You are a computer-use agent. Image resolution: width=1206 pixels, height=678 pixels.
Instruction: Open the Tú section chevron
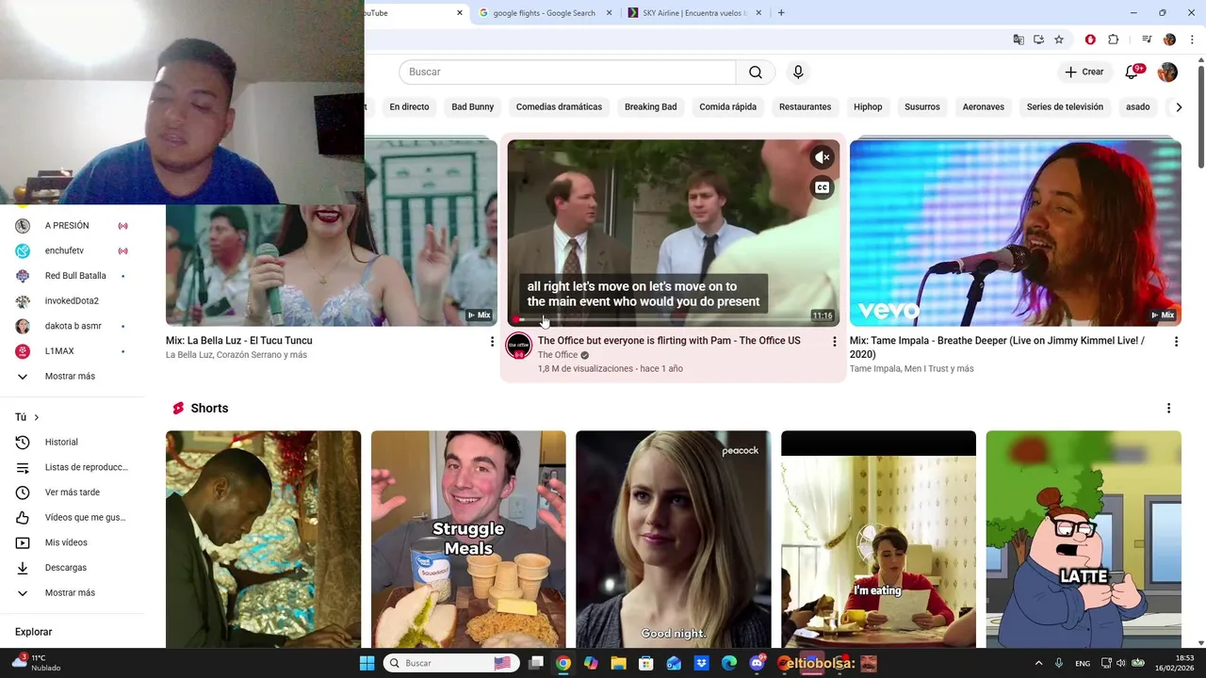click(37, 418)
